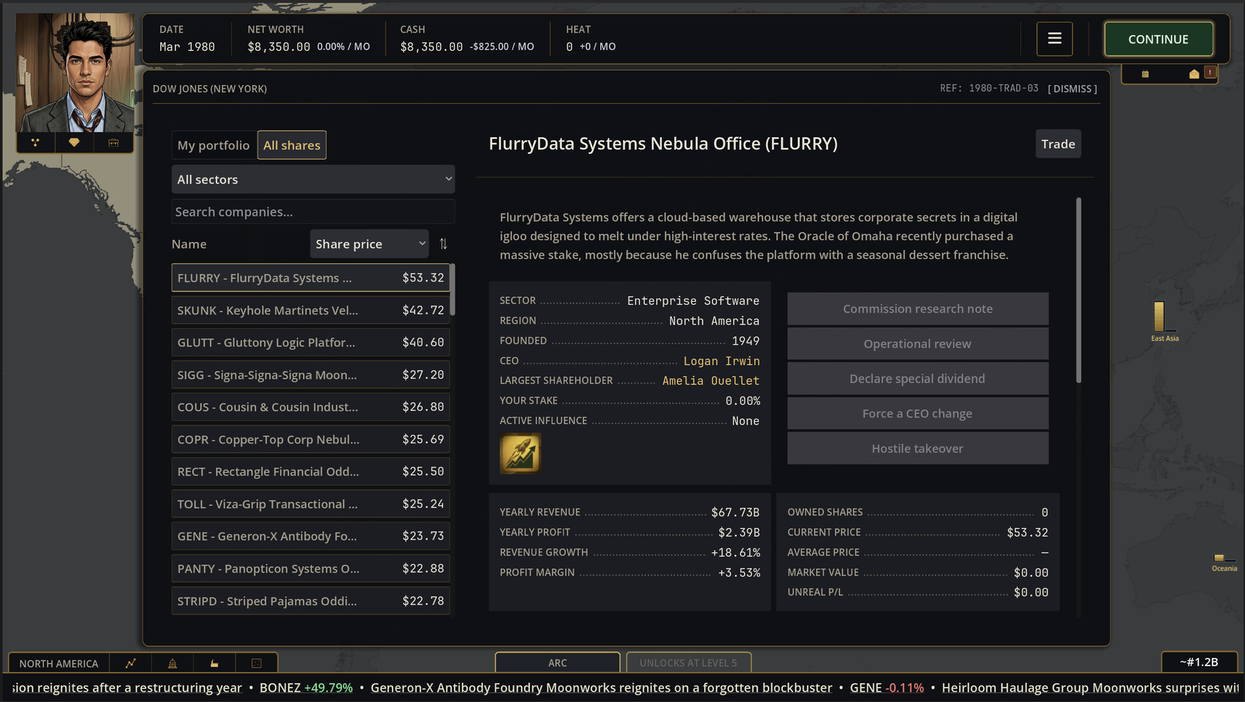Select PANTY - Panopticon Systems row
The width and height of the screenshot is (1245, 702).
(311, 569)
